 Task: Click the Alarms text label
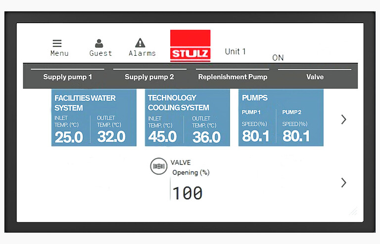pos(142,53)
